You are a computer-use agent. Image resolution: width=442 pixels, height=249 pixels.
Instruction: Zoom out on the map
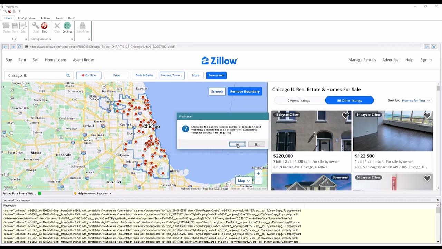coord(258,181)
